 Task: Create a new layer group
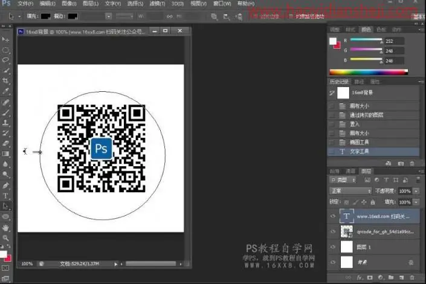pos(391,277)
